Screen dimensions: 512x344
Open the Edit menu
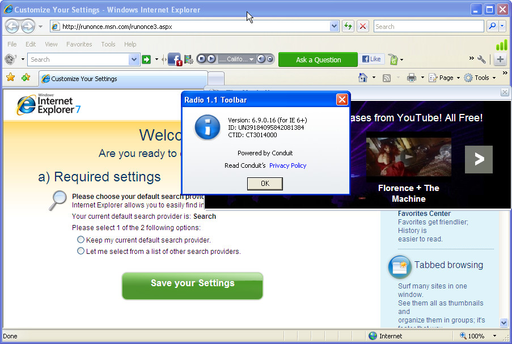pos(31,44)
